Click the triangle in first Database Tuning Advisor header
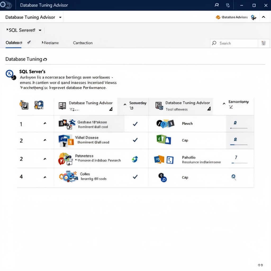The image size is (271, 271). coord(111,109)
